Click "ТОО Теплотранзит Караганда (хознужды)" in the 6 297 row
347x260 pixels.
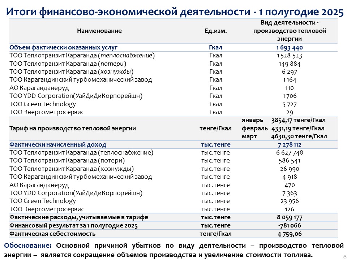72,72
